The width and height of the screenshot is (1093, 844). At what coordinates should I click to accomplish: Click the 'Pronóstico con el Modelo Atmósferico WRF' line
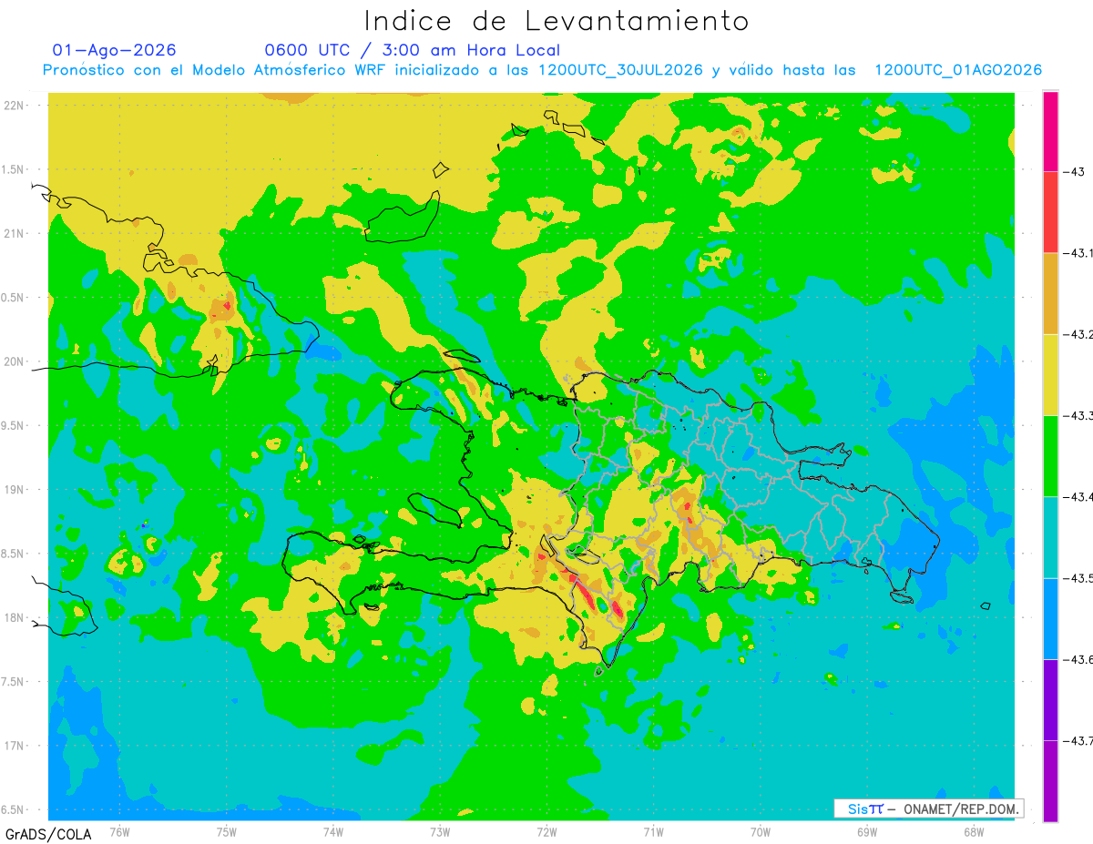543,70
